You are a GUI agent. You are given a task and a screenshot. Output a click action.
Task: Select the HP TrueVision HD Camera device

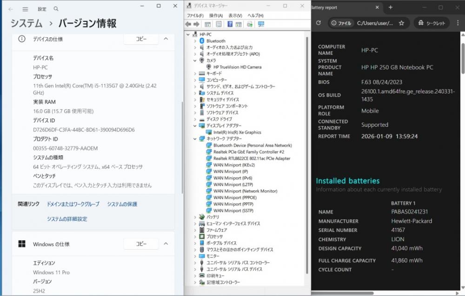(237, 67)
